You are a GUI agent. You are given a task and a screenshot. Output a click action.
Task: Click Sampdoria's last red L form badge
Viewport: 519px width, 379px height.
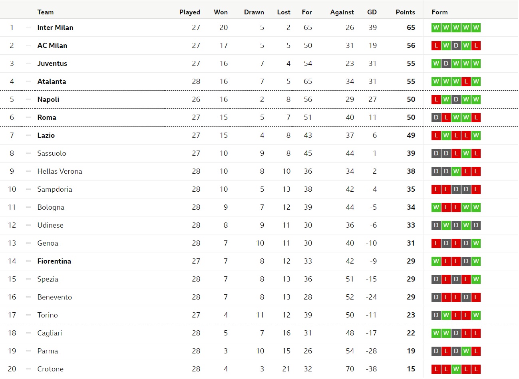pos(476,189)
